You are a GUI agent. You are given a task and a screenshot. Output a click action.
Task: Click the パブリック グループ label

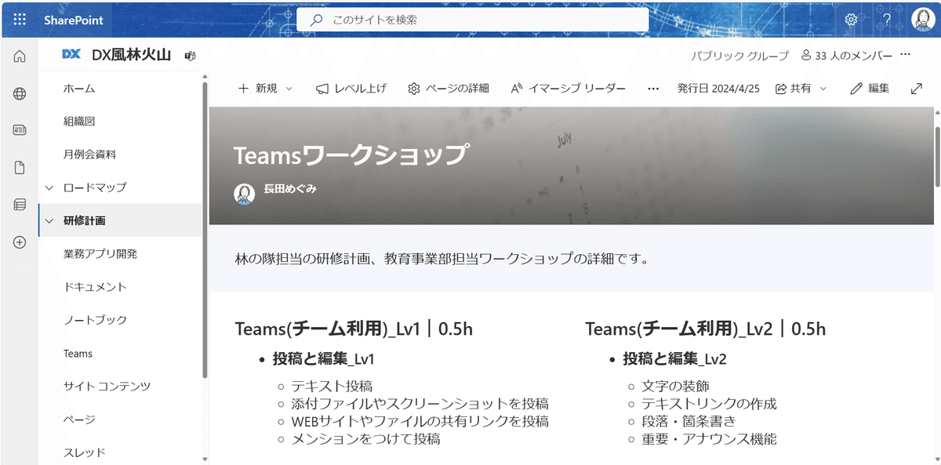point(740,56)
